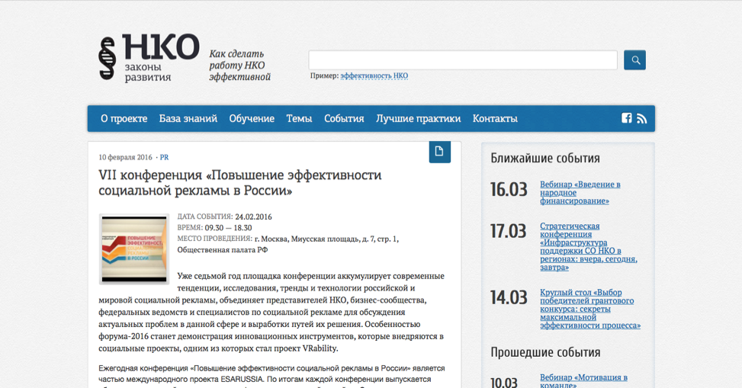Click the article title «VII конференция»
742x388 pixels.
(240, 183)
